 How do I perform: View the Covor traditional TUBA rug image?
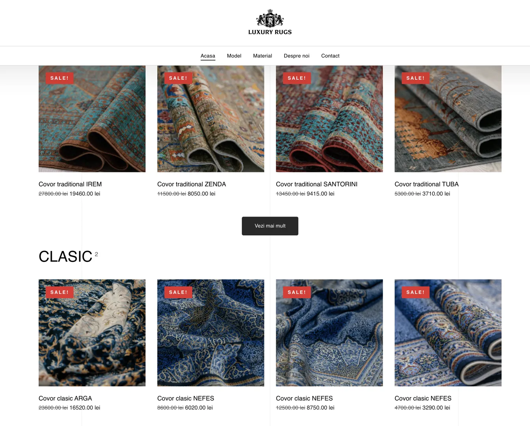(x=448, y=119)
